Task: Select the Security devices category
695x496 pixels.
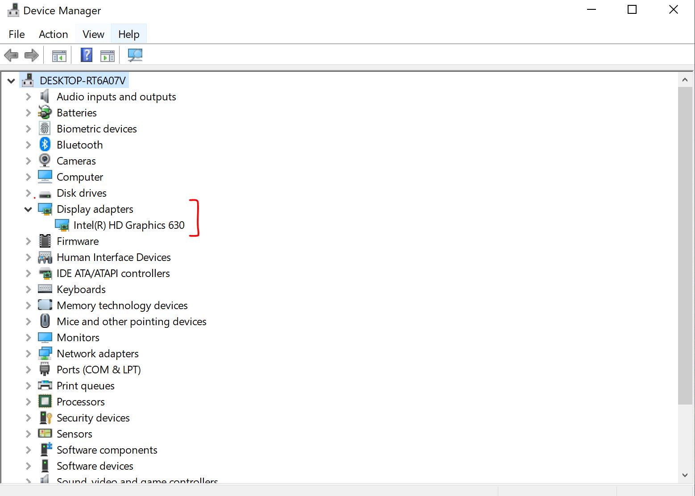Action: click(93, 417)
